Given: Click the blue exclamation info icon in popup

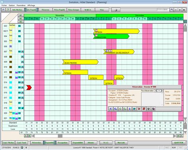Looking at the screenshot, I should (130, 109).
